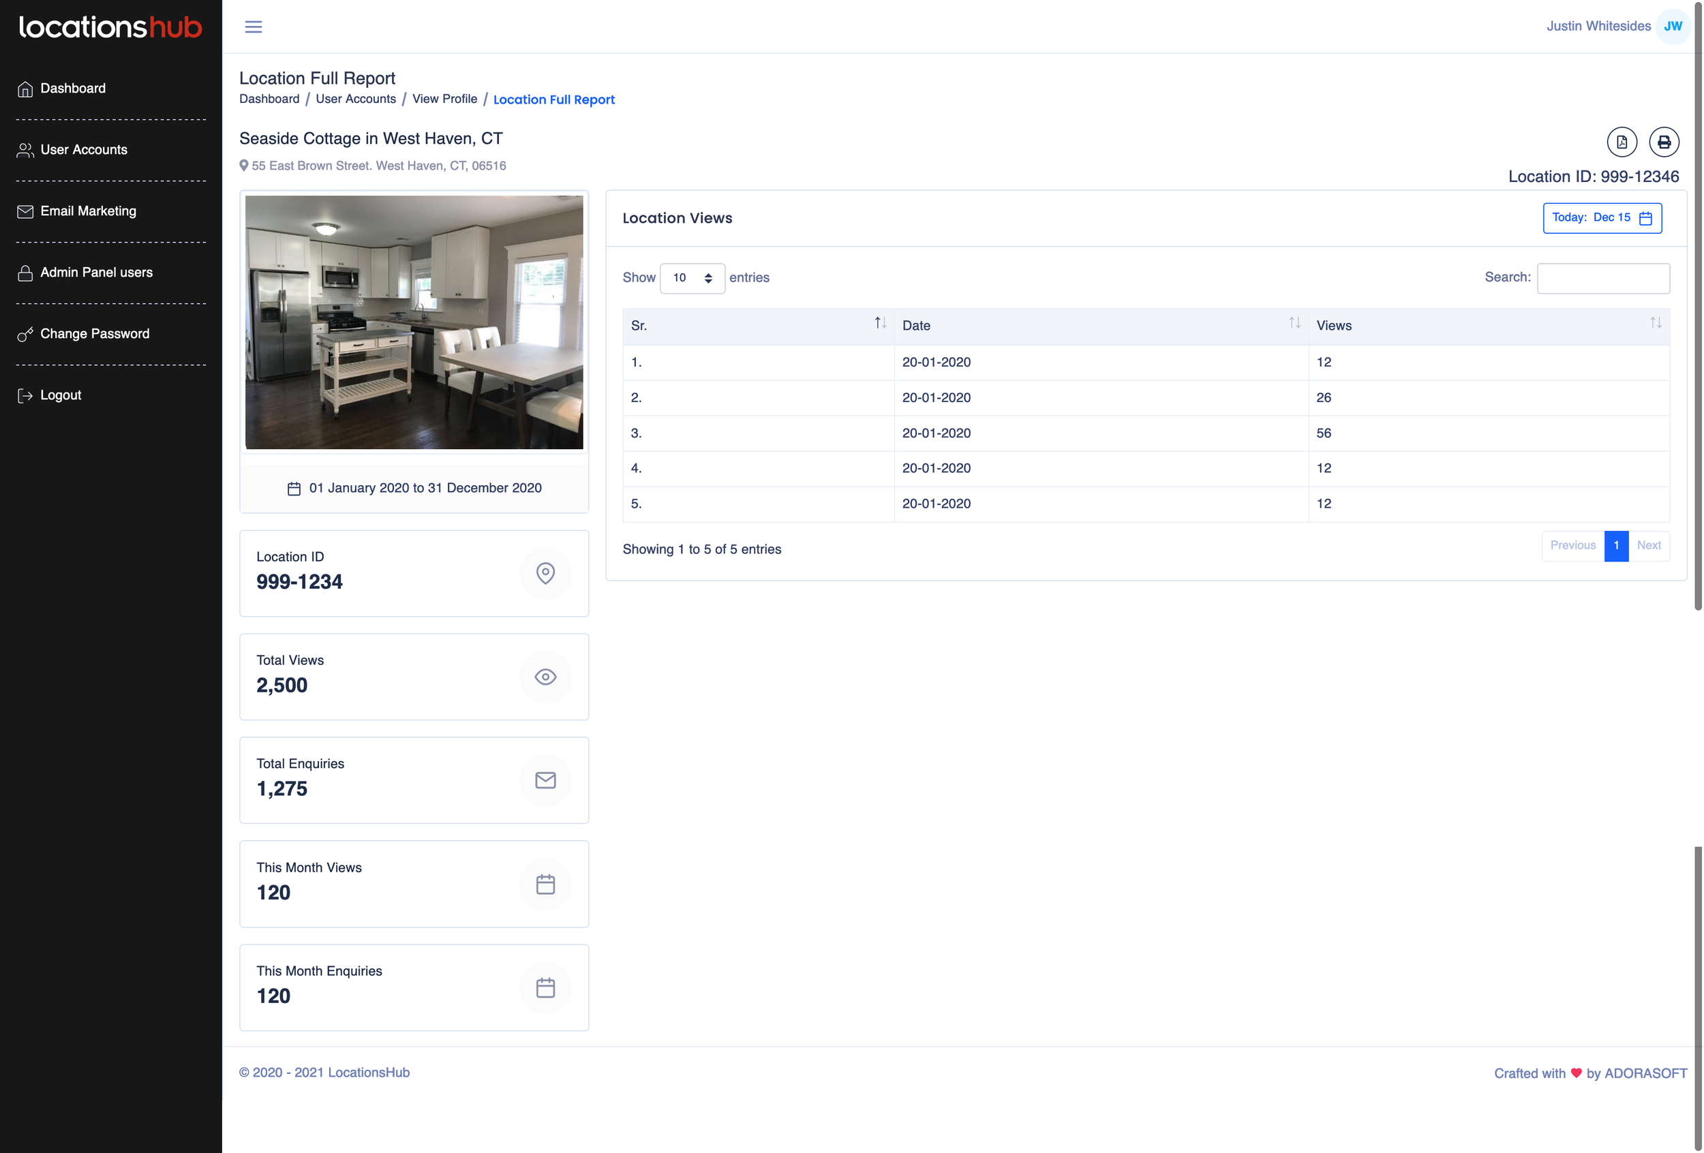The width and height of the screenshot is (1704, 1153).
Task: Click the This Month Enquiries calendar icon
Action: pos(545,987)
